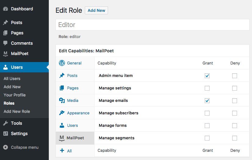252x160 pixels.
Task: Click the Editor role name field
Action: pyautogui.click(x=153, y=25)
